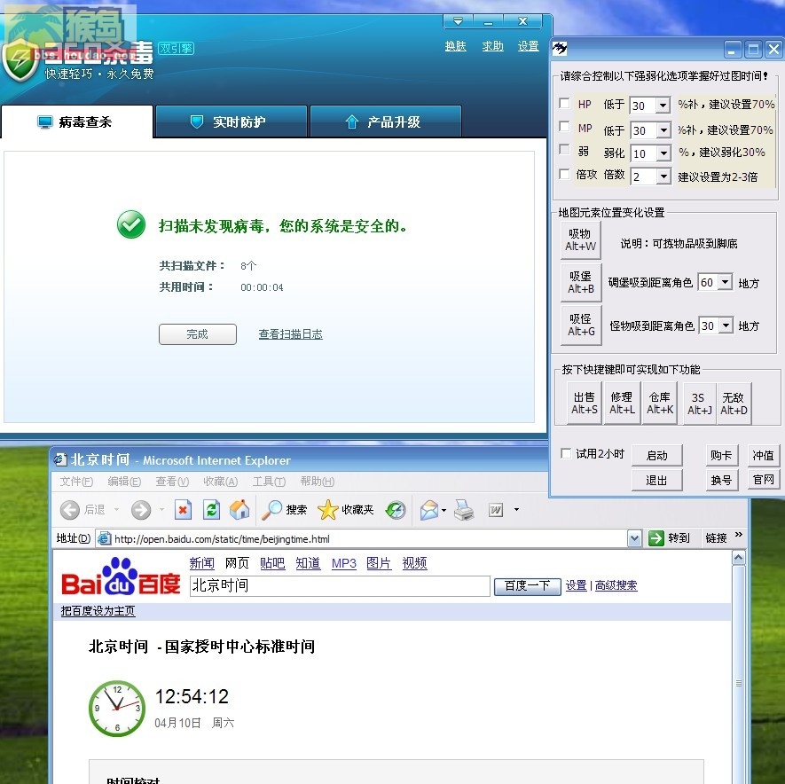Open the Mail button dropdown arrow
This screenshot has height=784, width=785.
pyautogui.click(x=444, y=510)
